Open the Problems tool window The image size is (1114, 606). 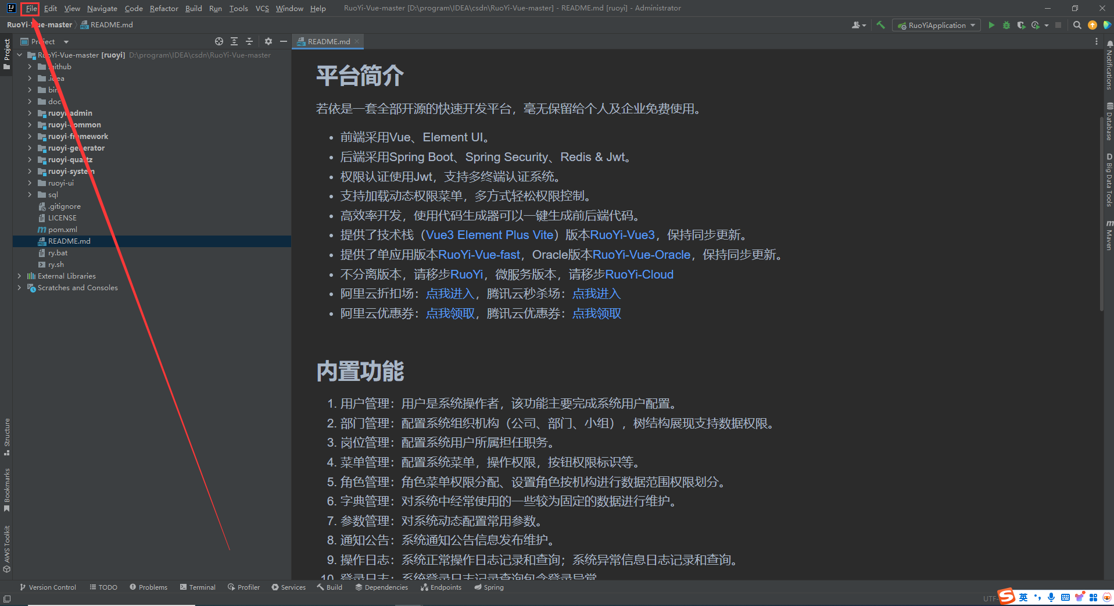148,587
